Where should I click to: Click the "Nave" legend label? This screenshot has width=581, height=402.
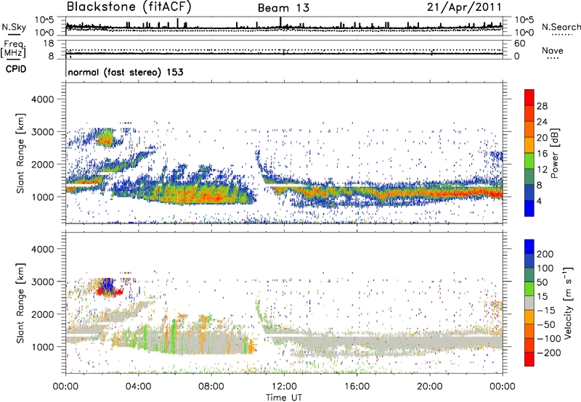click(553, 51)
